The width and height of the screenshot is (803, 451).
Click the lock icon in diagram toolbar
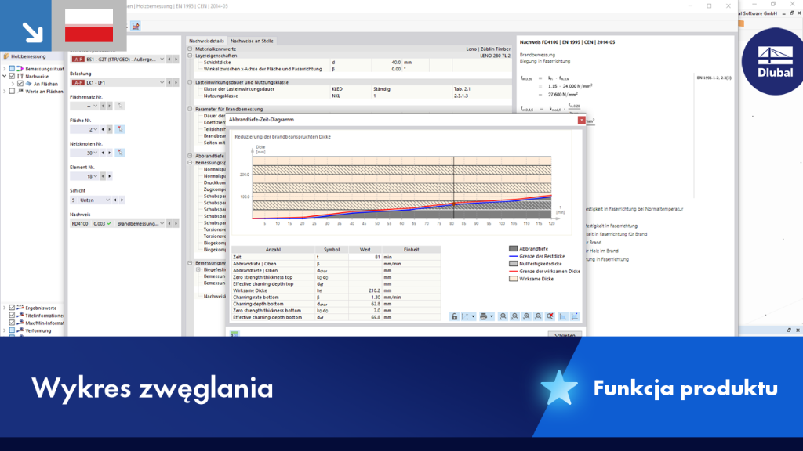tap(454, 316)
